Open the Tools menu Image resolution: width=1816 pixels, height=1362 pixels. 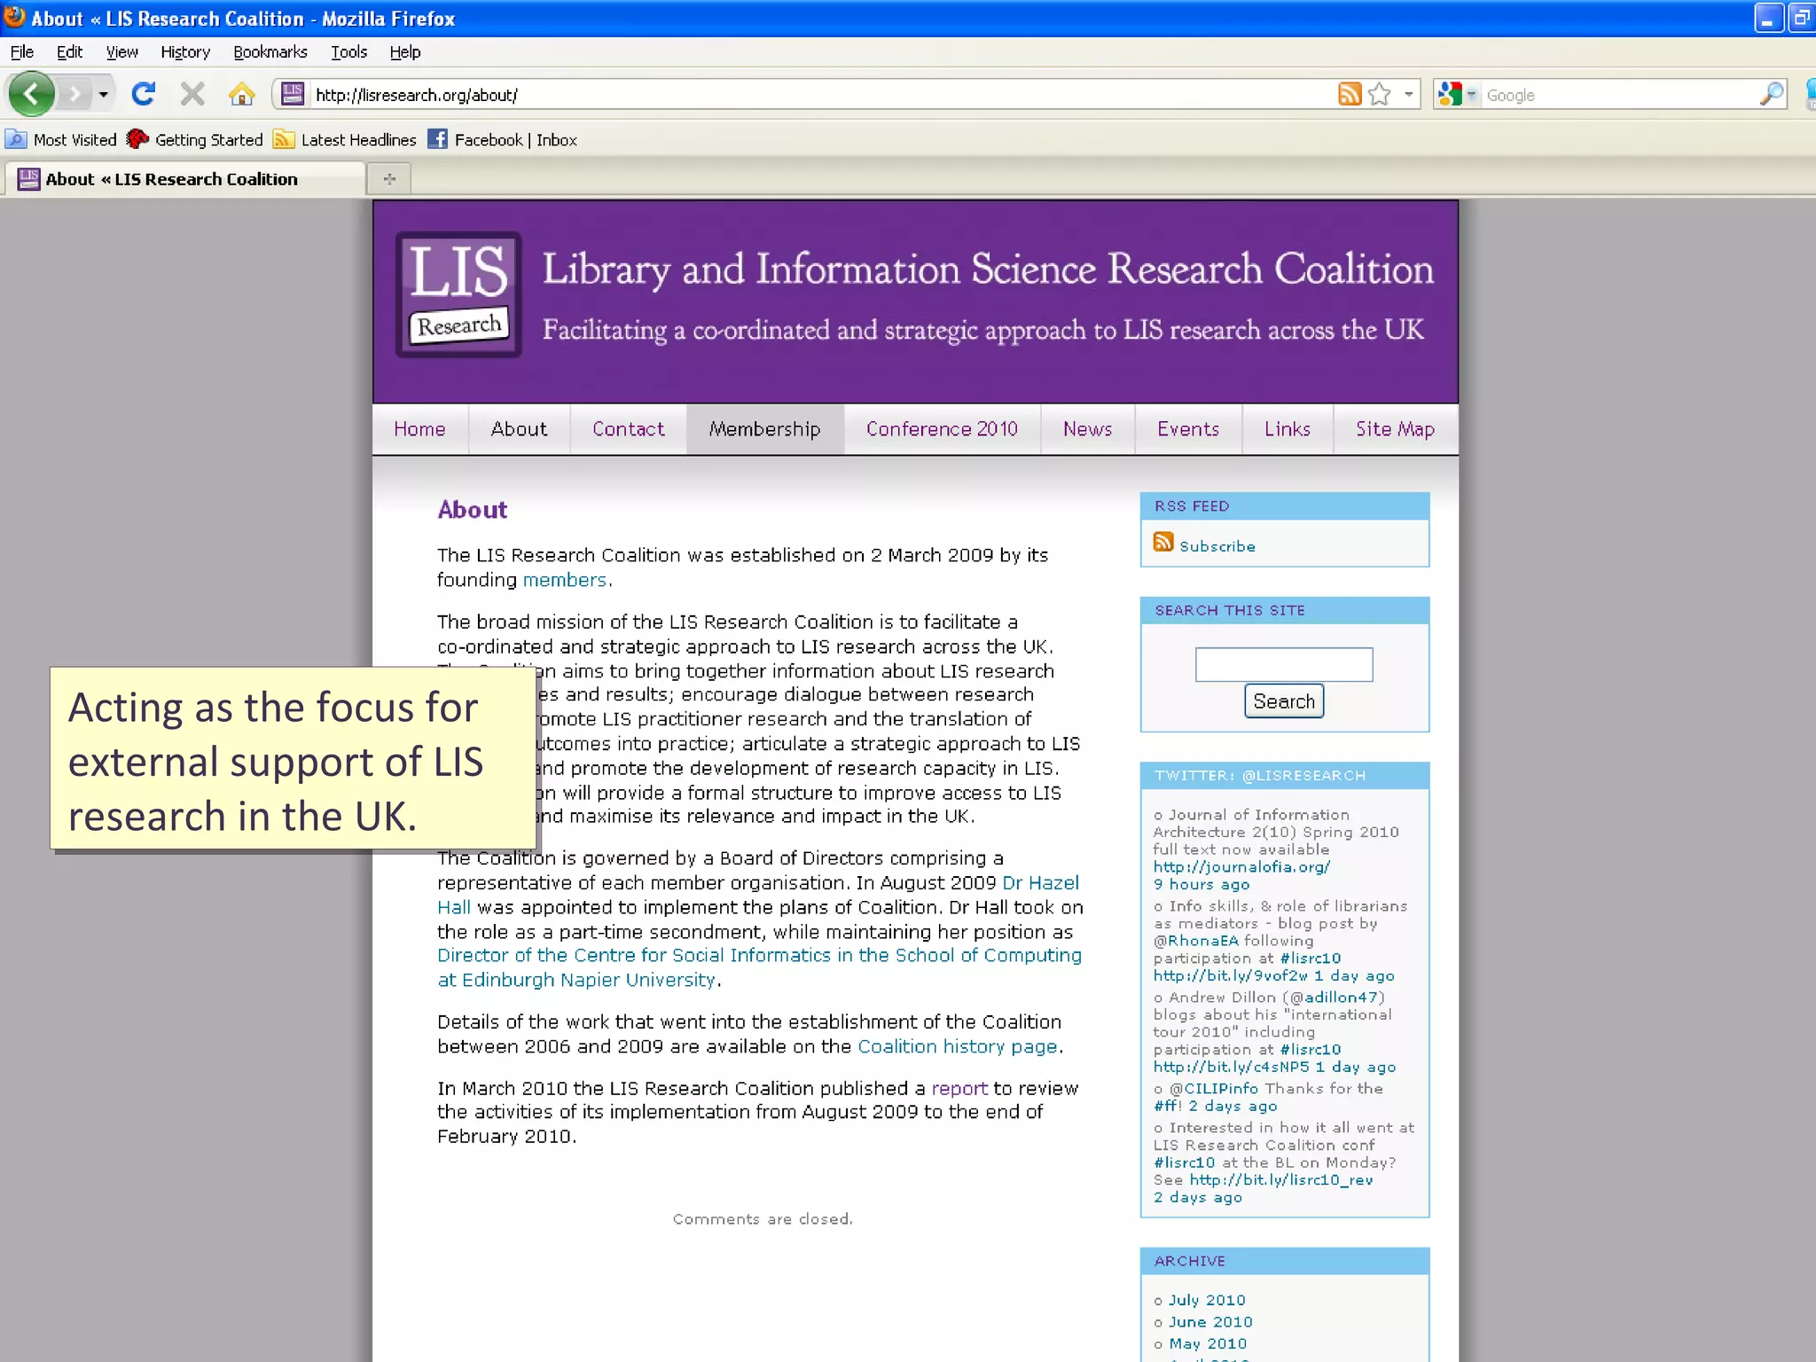(x=348, y=52)
